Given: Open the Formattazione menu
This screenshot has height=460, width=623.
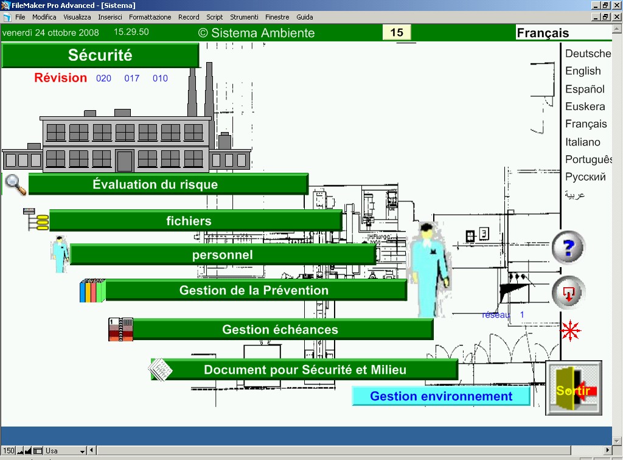Looking at the screenshot, I should [x=150, y=17].
